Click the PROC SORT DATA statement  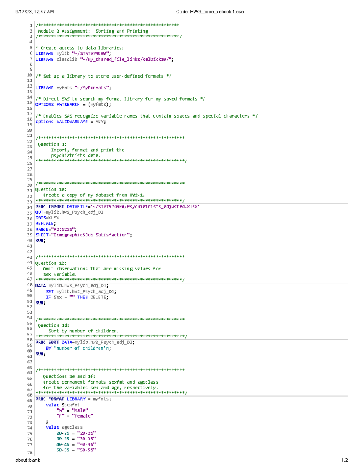(x=85, y=342)
